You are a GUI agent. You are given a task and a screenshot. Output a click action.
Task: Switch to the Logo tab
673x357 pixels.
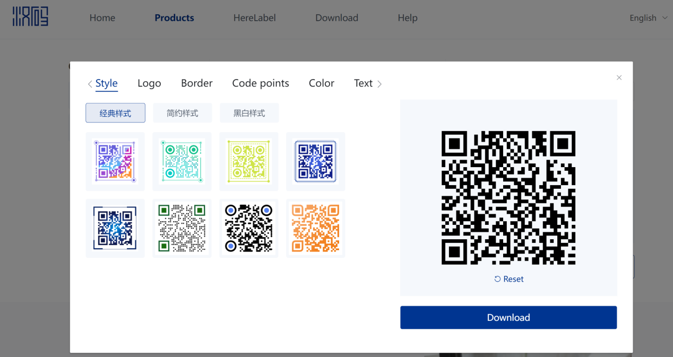click(149, 83)
